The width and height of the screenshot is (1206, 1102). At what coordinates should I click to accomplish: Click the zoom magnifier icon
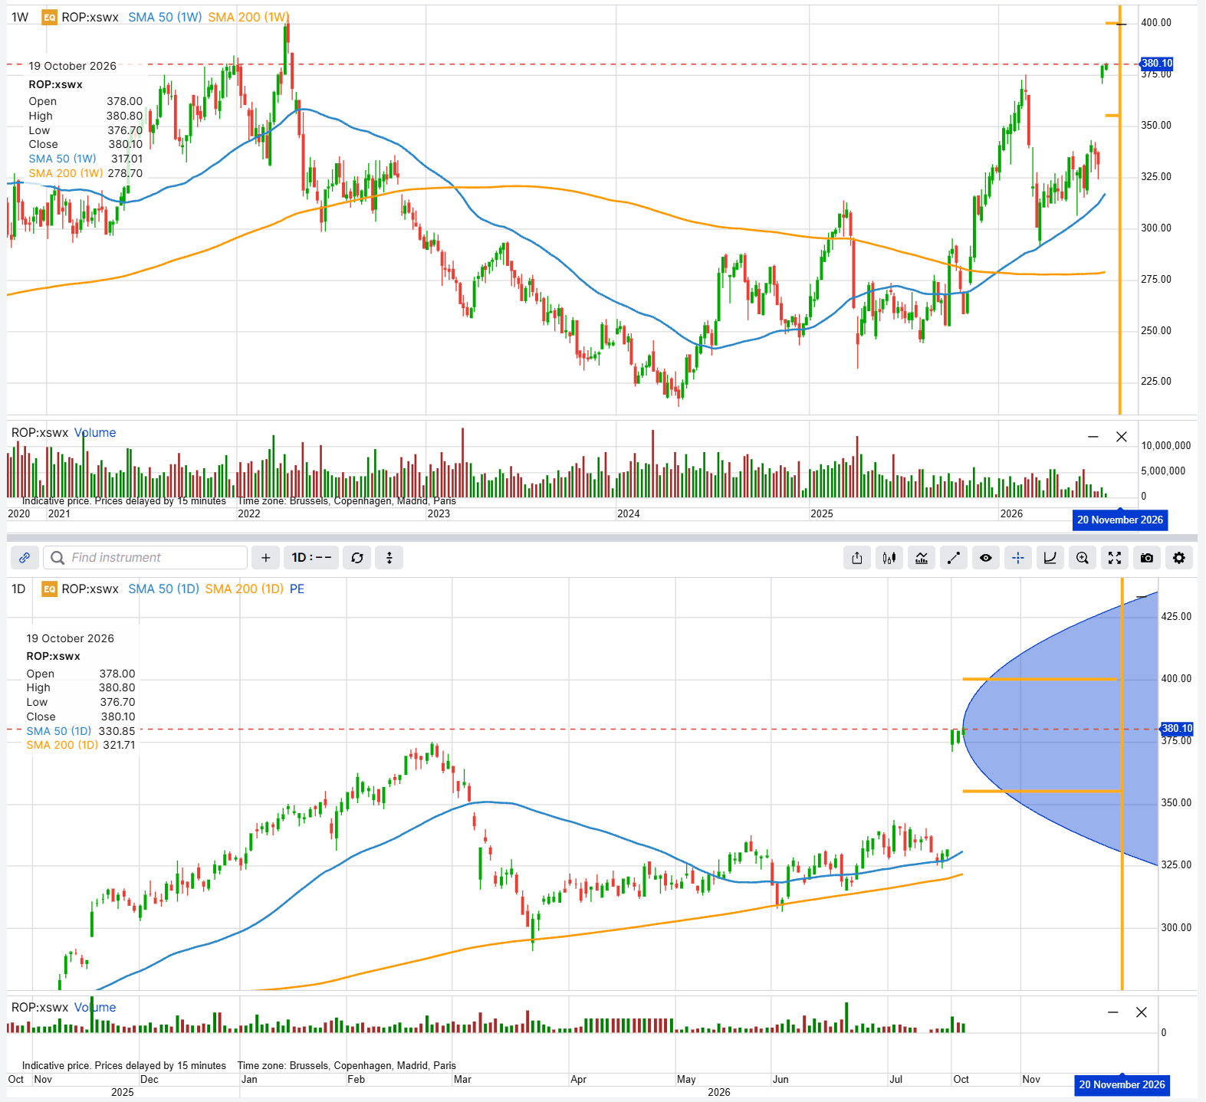(1083, 558)
